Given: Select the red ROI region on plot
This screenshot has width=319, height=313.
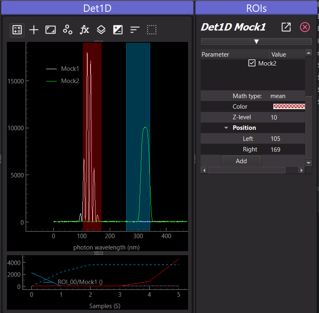Looking at the screenshot, I should (92, 136).
